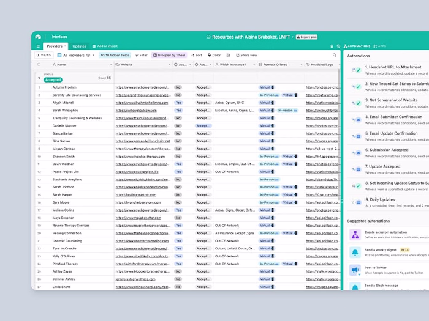Open the peaceproject.life website link

pos(137,172)
